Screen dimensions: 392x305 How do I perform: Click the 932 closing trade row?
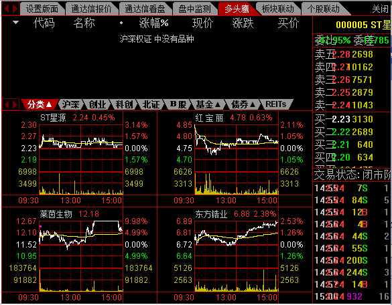[x=352, y=296]
